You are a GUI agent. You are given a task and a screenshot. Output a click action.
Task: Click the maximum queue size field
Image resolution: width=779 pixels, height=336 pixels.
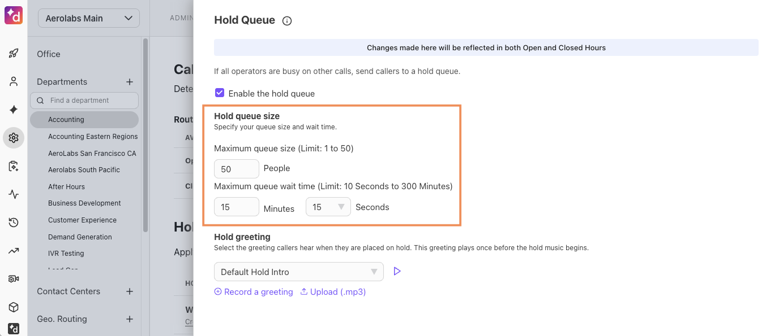(x=236, y=169)
